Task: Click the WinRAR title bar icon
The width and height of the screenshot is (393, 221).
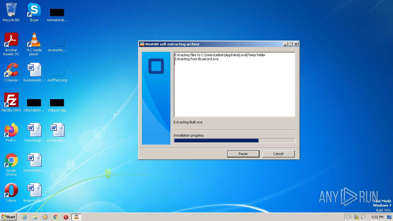Action: click(142, 44)
